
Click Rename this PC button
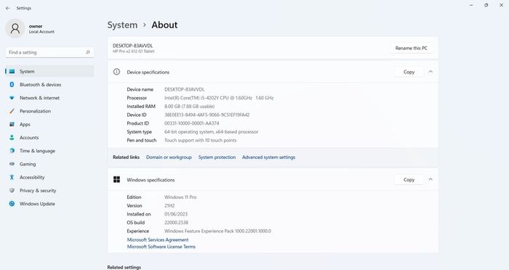(411, 48)
